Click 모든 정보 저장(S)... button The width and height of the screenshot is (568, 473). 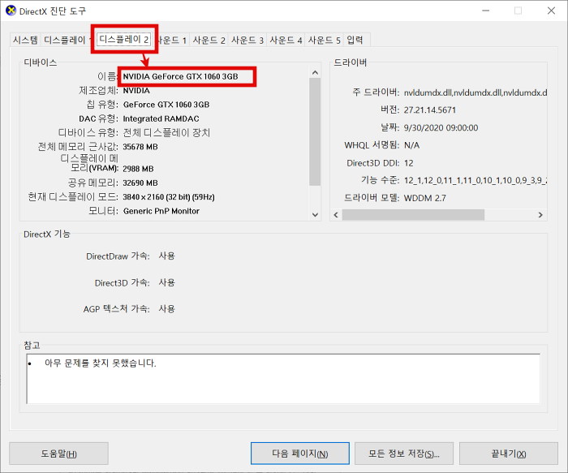click(404, 454)
